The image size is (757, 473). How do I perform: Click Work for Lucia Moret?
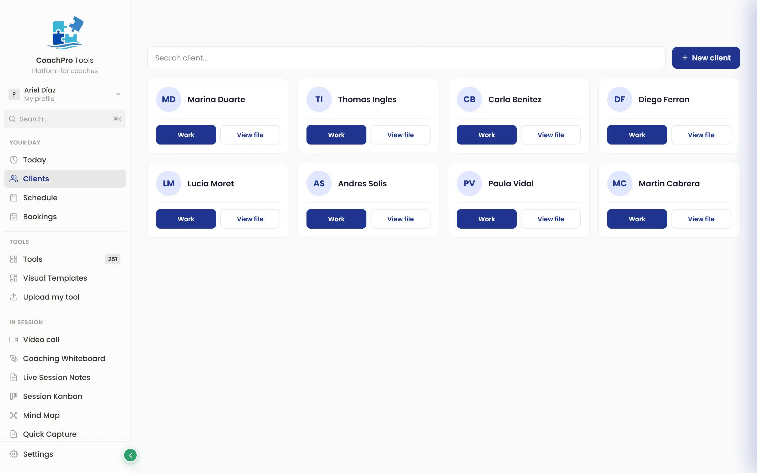coord(186,219)
